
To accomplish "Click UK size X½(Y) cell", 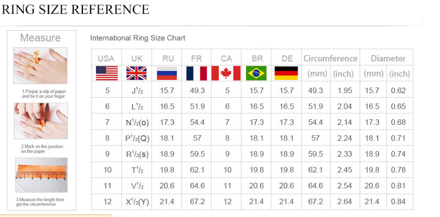I will [137, 201].
